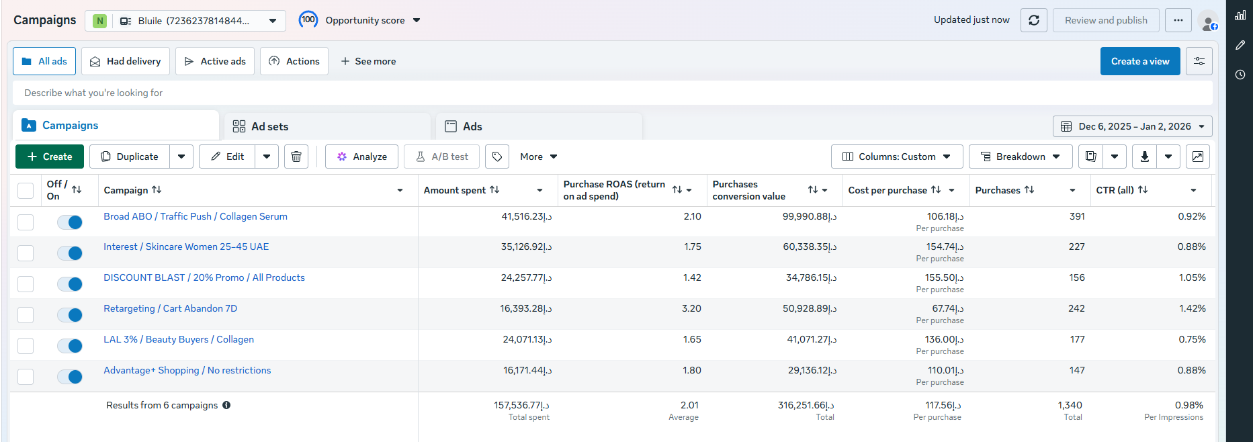Image resolution: width=1253 pixels, height=442 pixels.
Task: Toggle off the Broad ABO campaign
Action: [x=70, y=222]
